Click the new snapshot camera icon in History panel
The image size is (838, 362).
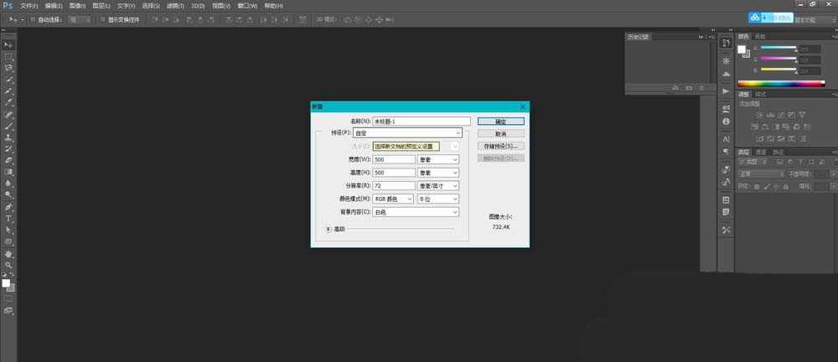[689, 88]
